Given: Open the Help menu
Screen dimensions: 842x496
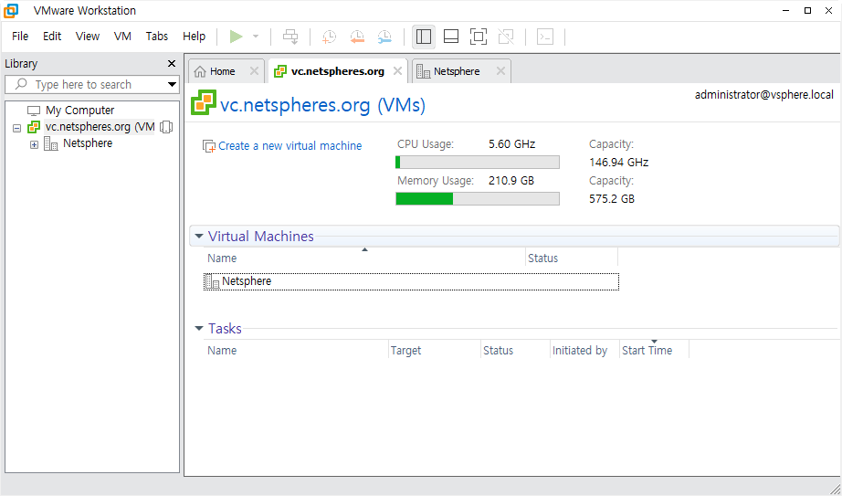Looking at the screenshot, I should pyautogui.click(x=194, y=36).
